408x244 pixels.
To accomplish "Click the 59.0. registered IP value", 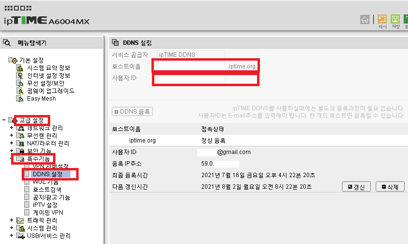I will pos(207,164).
